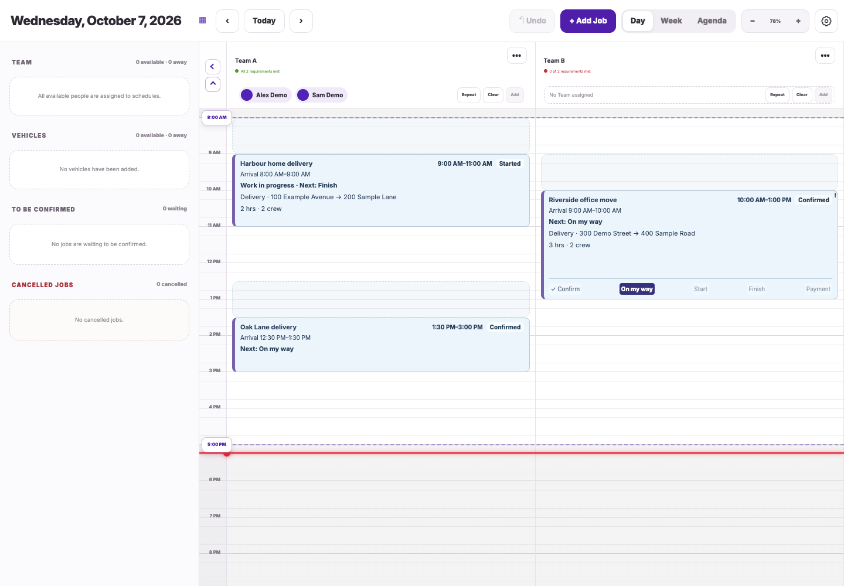Select the Sam Demo crew chip
The width and height of the screenshot is (844, 586).
pyautogui.click(x=321, y=95)
